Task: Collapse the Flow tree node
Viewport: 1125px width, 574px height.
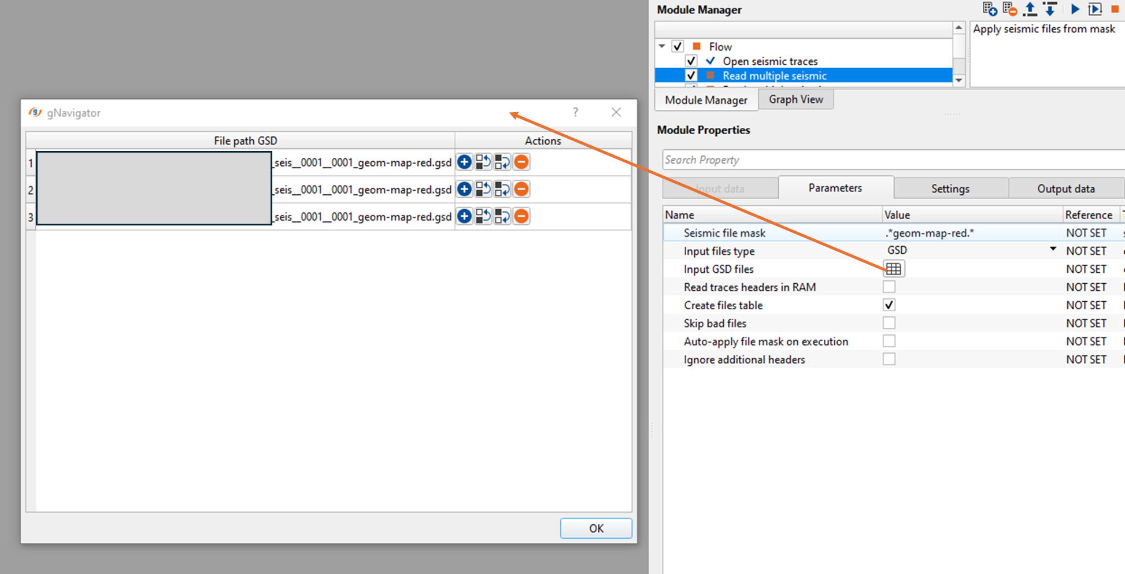Action: pyautogui.click(x=662, y=46)
